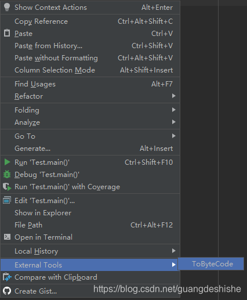Expand the Go To submenu arrow
The image size is (247, 300).
click(x=173, y=136)
